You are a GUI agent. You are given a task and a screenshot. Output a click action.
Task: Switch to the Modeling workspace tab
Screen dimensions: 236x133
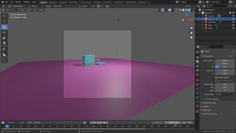click(52, 2)
